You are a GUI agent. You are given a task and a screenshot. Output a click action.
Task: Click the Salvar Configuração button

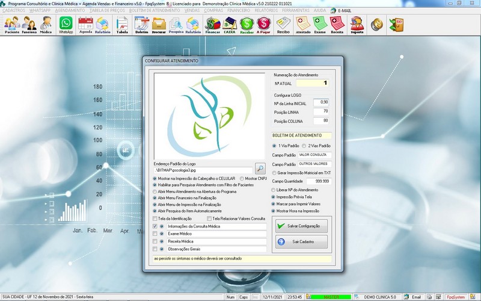click(x=301, y=226)
